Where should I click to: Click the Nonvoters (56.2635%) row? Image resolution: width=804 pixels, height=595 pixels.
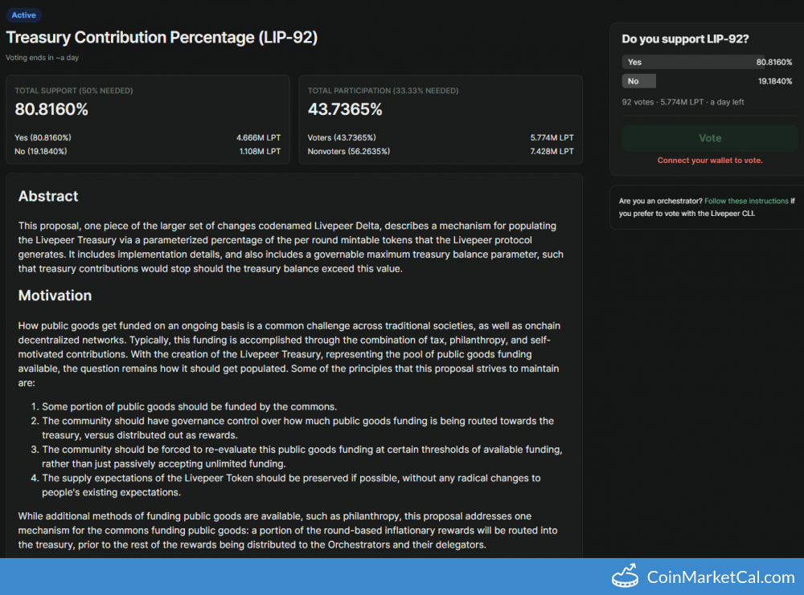pos(440,151)
